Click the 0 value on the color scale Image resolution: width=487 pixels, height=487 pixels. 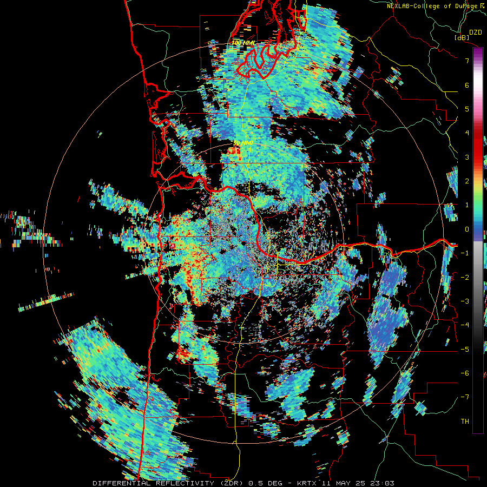(x=467, y=229)
